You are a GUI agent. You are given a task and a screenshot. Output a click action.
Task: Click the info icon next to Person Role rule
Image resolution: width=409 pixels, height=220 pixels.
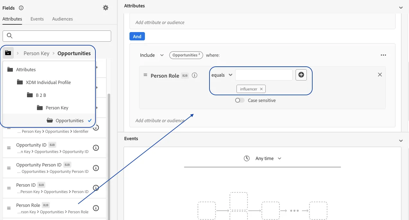coord(194,76)
